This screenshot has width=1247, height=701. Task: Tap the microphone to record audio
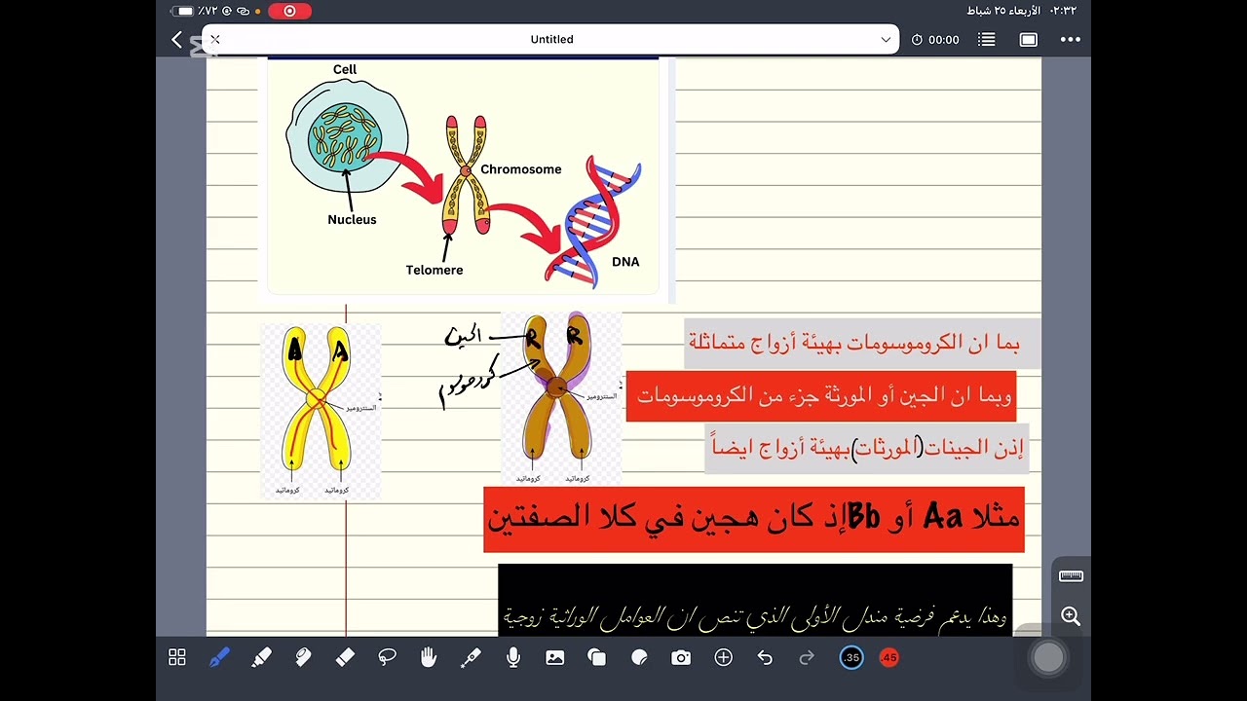513,658
